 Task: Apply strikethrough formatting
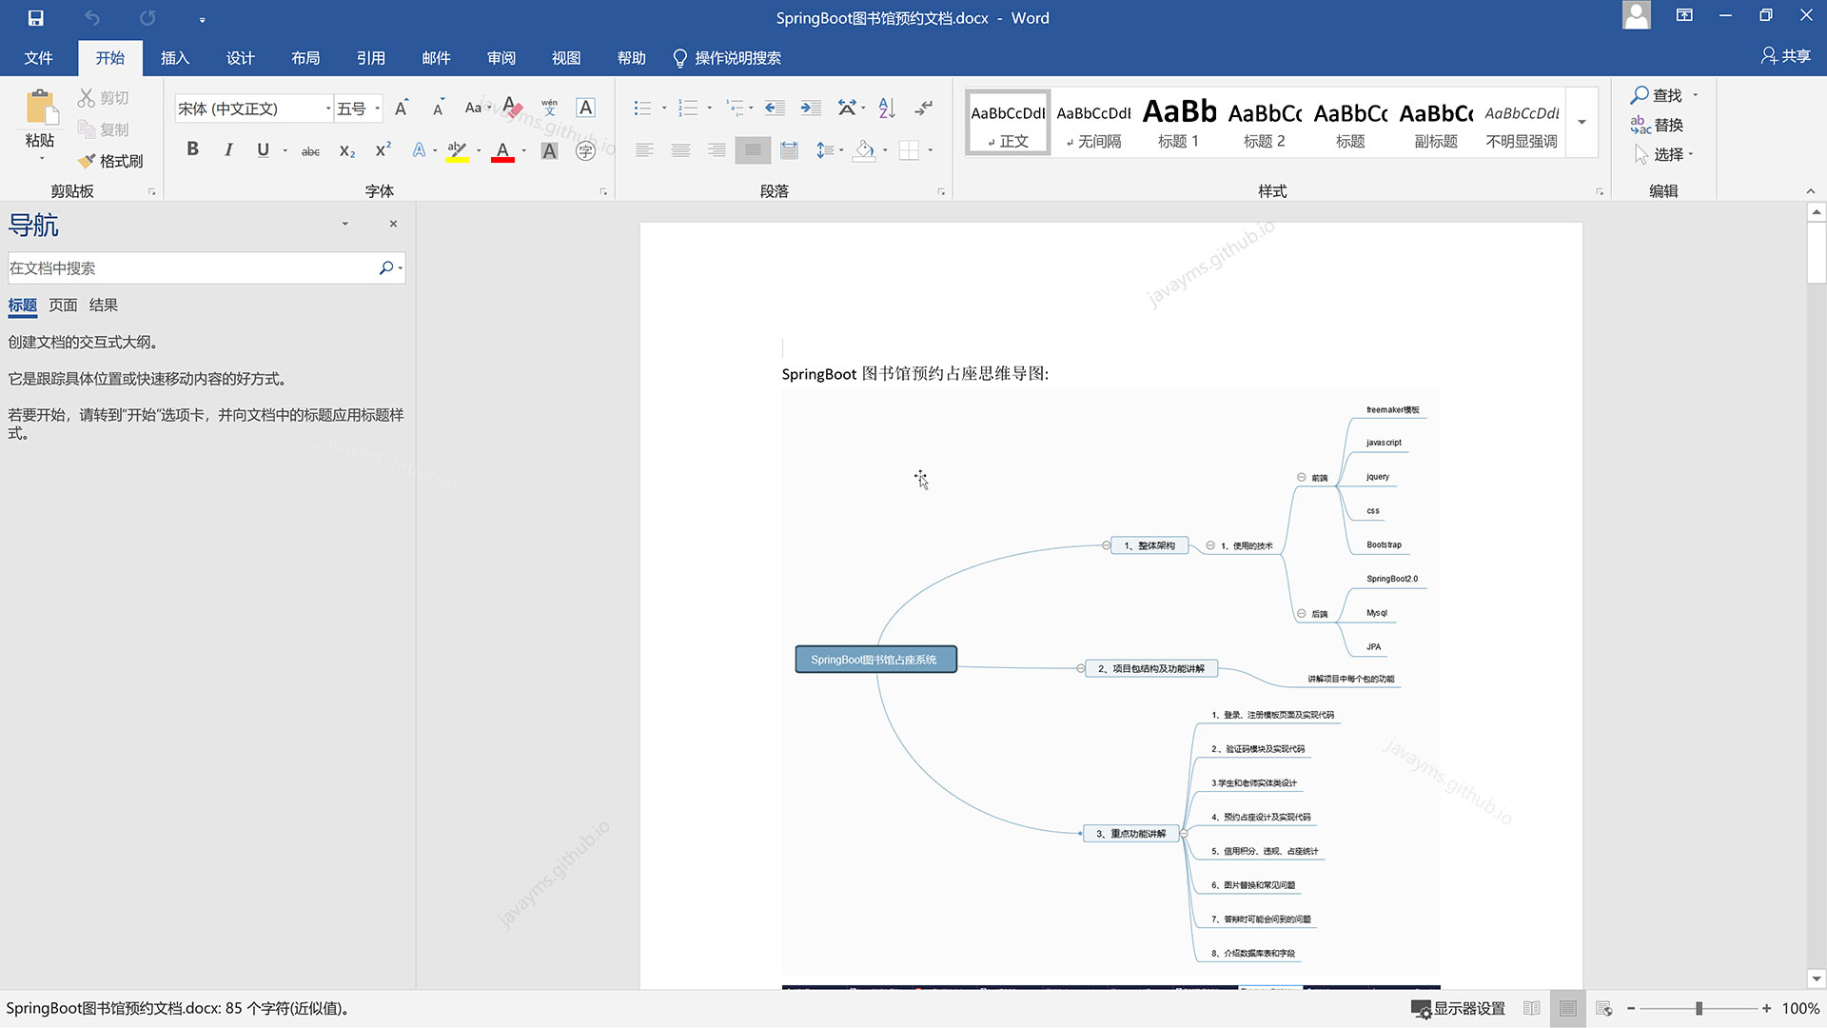tap(310, 151)
